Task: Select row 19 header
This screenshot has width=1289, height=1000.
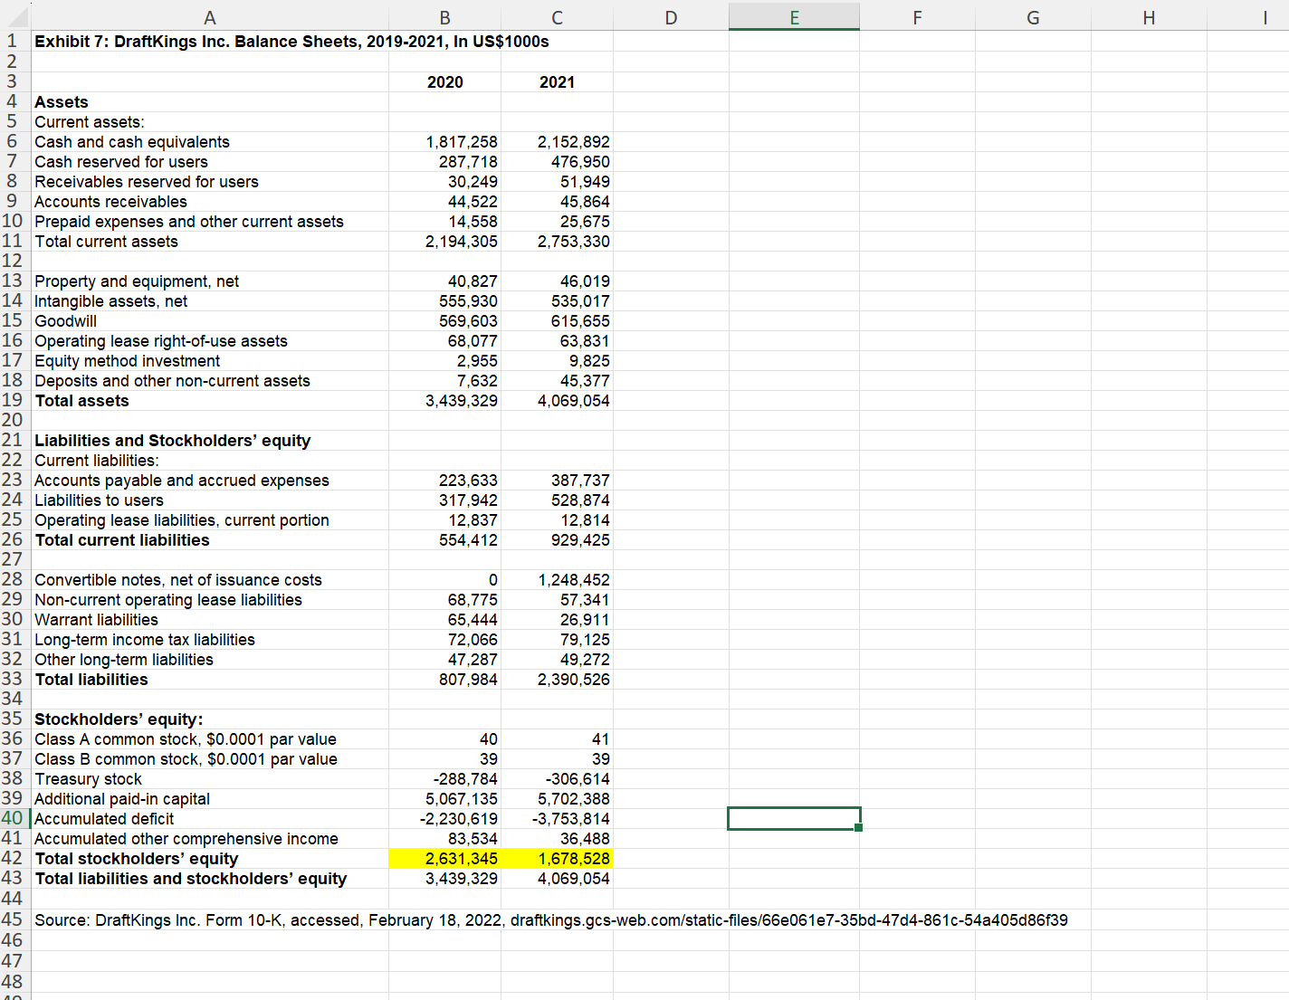Action: click(x=13, y=400)
